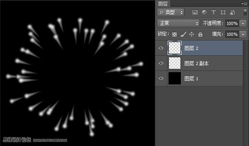249x146 pixels.
Task: Click the 填充 label
Action: click(x=217, y=34)
